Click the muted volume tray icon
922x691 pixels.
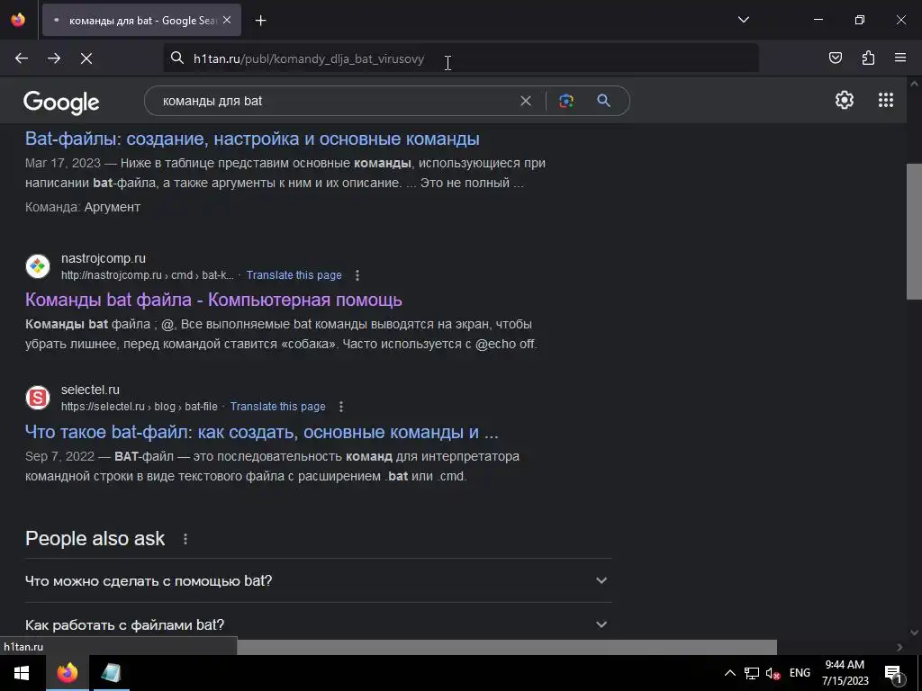coord(773,674)
